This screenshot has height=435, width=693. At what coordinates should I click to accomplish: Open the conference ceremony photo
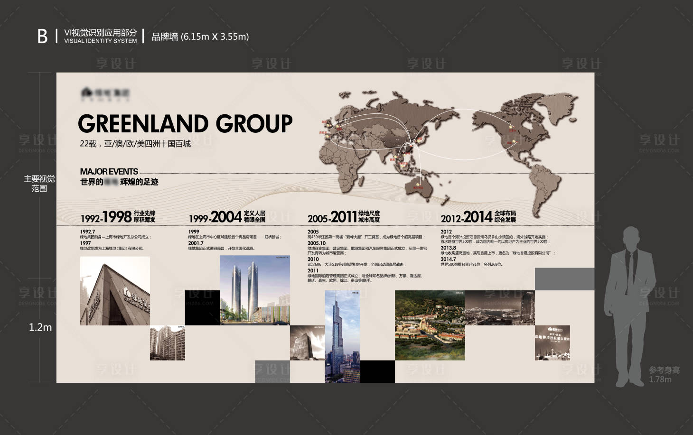coord(553,342)
